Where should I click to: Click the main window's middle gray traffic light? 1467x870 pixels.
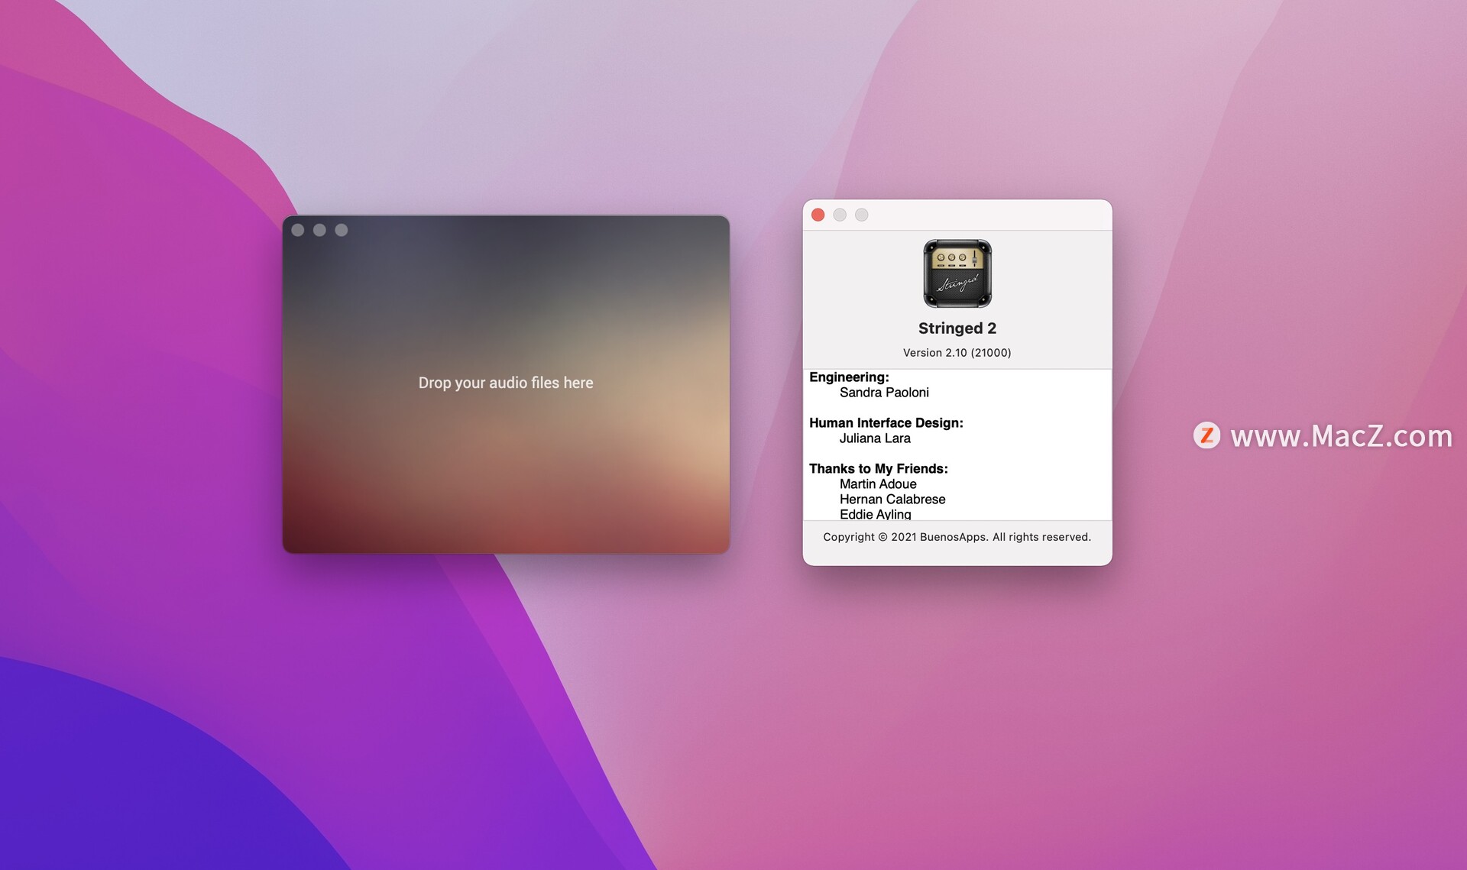pos(319,230)
